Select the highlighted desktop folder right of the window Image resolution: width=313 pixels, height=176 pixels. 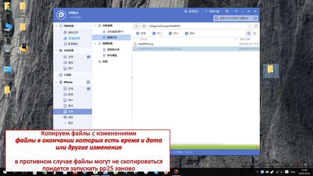pyautogui.click(x=270, y=71)
